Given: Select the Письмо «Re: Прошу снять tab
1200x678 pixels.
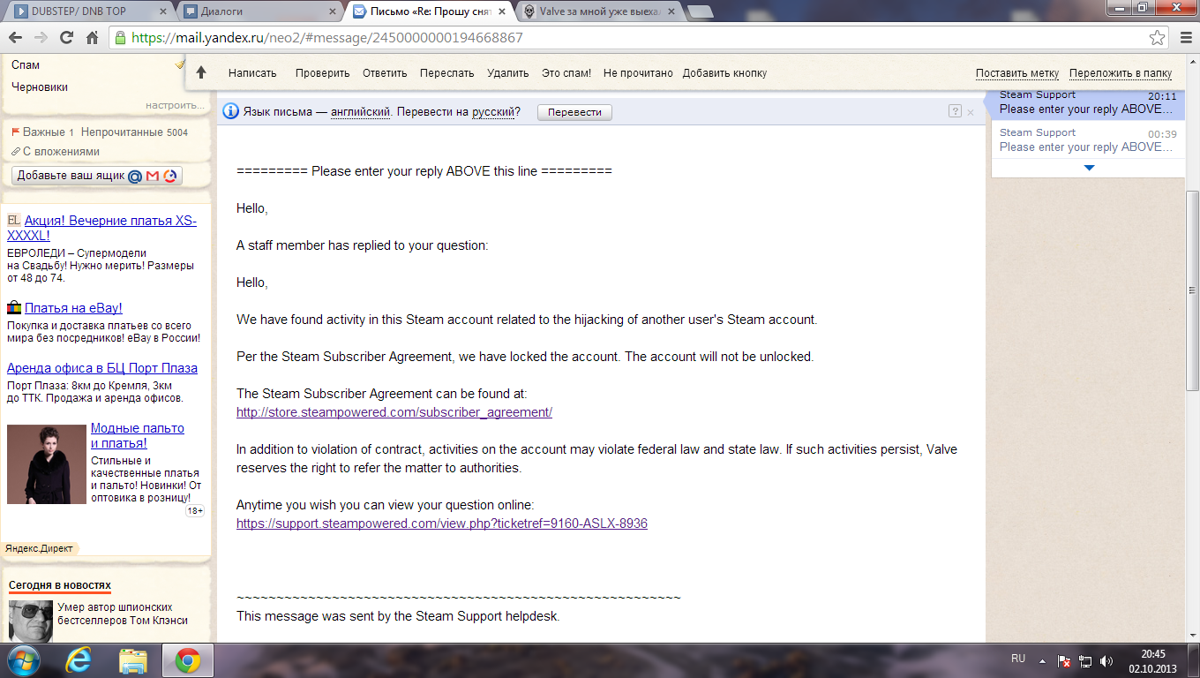Looking at the screenshot, I should pyautogui.click(x=430, y=11).
